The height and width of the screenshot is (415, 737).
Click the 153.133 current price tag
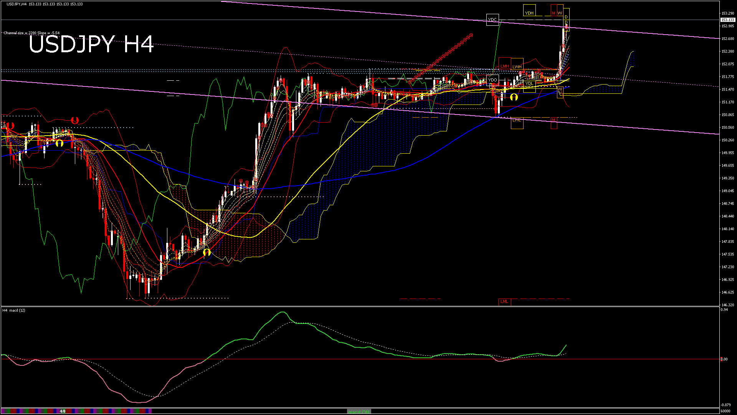(727, 20)
